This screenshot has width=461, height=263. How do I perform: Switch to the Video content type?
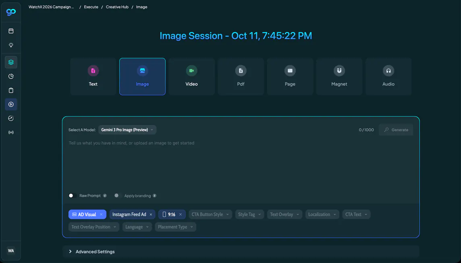(192, 77)
